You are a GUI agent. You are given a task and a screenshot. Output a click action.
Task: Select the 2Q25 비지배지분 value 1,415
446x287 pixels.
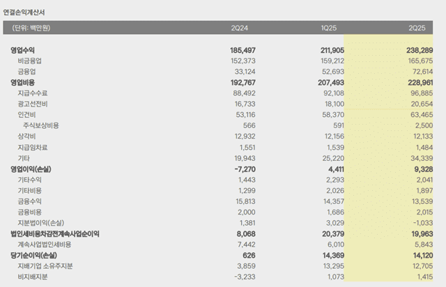[x=425, y=277]
